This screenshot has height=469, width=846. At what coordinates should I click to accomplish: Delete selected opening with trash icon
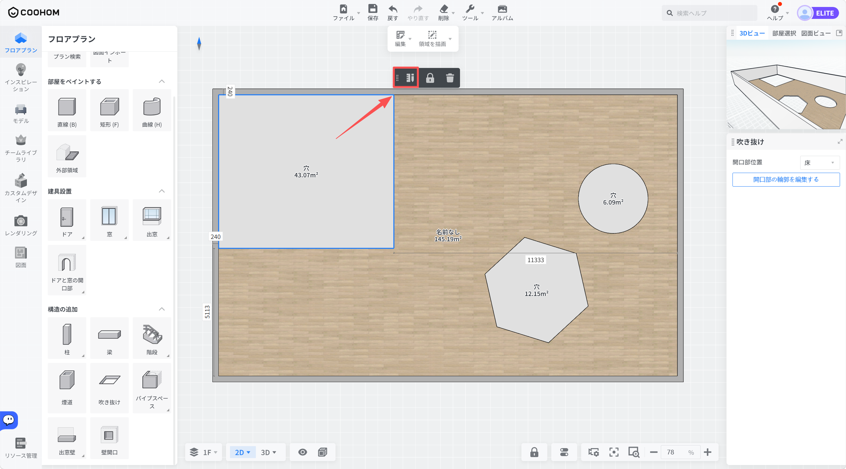[450, 78]
